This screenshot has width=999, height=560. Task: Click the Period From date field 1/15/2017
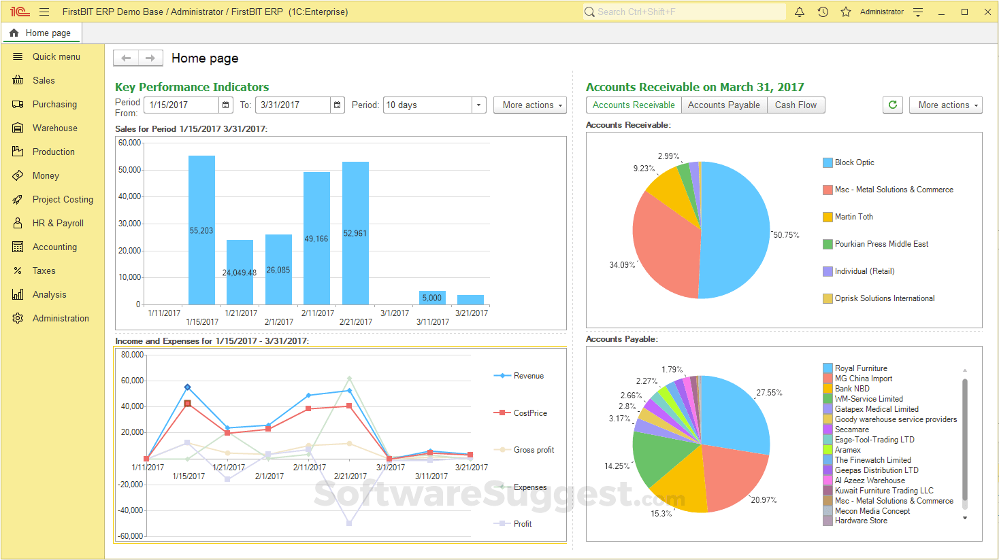tap(182, 105)
